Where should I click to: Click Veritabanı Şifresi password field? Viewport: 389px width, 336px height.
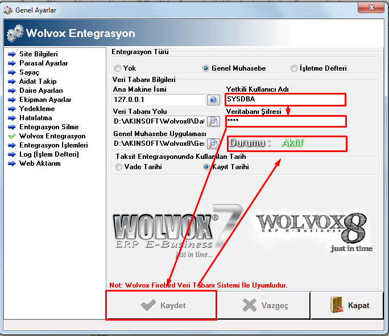pos(286,121)
